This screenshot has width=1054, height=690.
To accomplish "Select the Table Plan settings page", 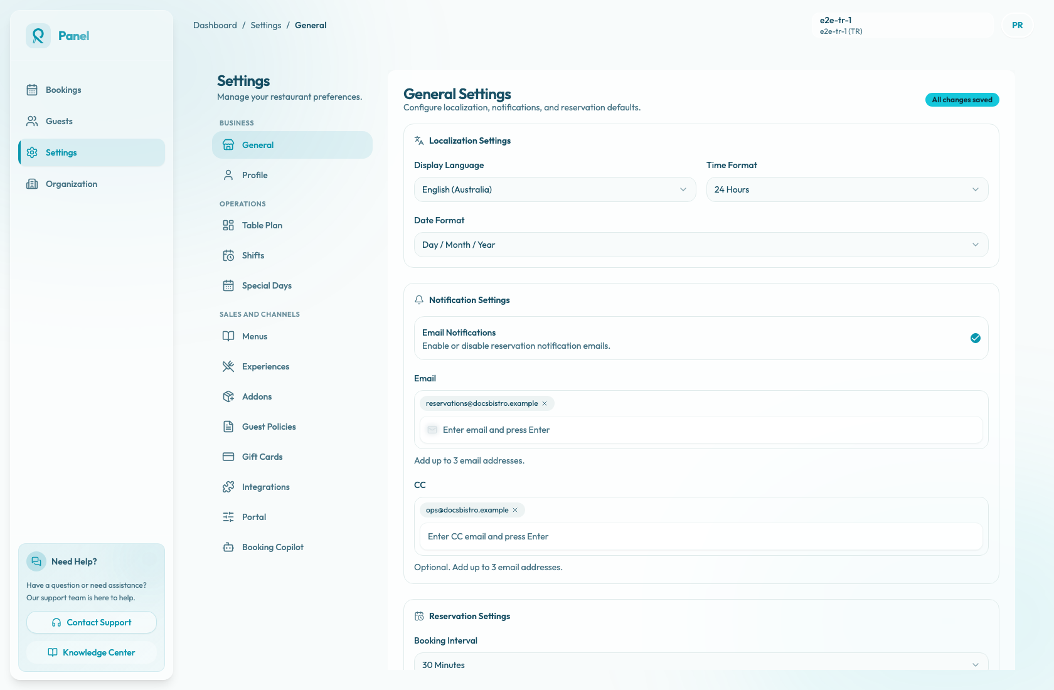I will [x=292, y=225].
